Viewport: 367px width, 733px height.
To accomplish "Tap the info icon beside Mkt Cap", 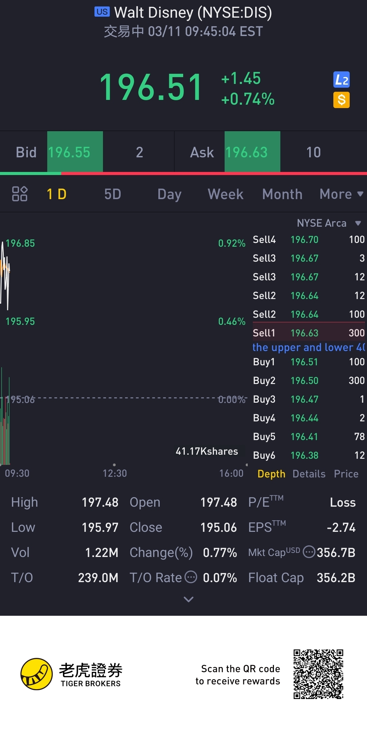I will tap(309, 552).
